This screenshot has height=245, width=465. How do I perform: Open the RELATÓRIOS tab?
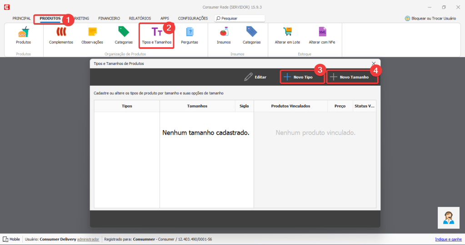tap(140, 18)
